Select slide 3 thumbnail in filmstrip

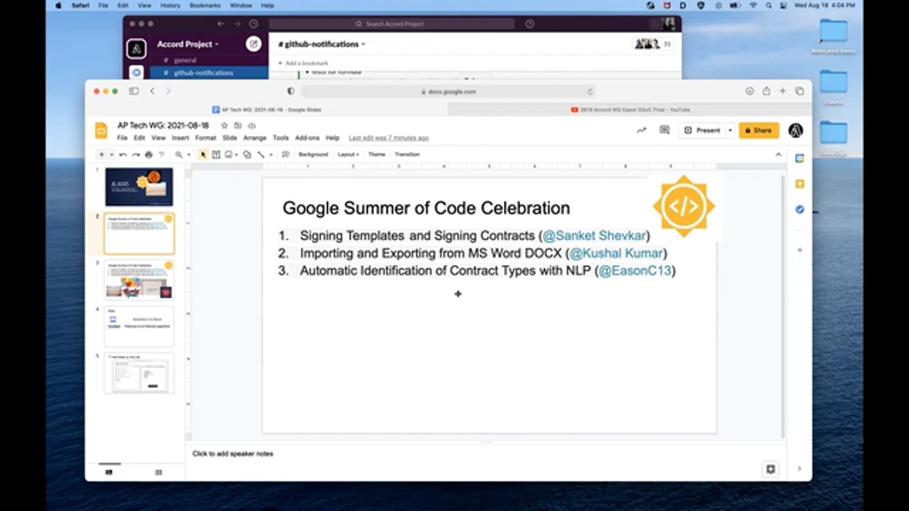pyautogui.click(x=139, y=280)
